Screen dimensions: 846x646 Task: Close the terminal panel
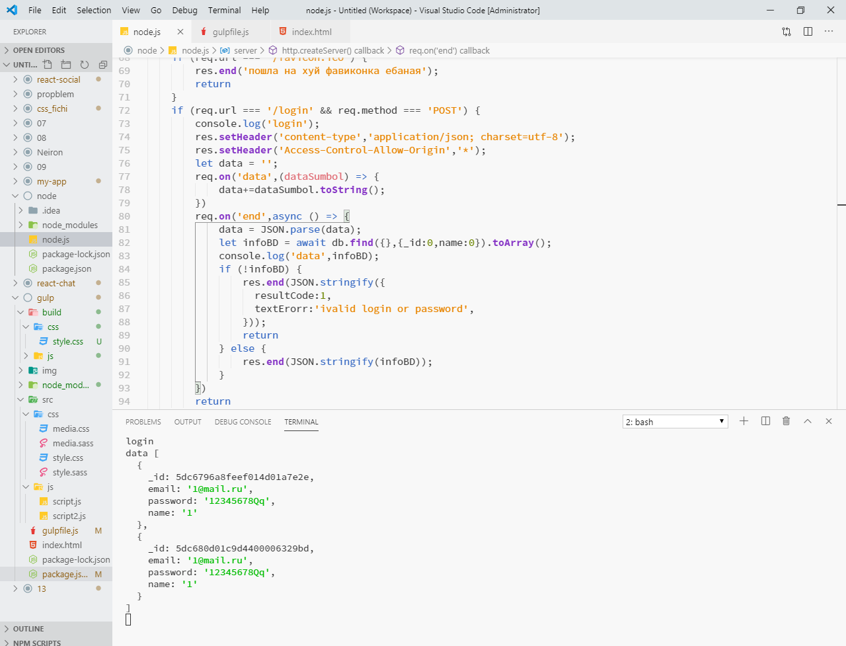pos(829,421)
